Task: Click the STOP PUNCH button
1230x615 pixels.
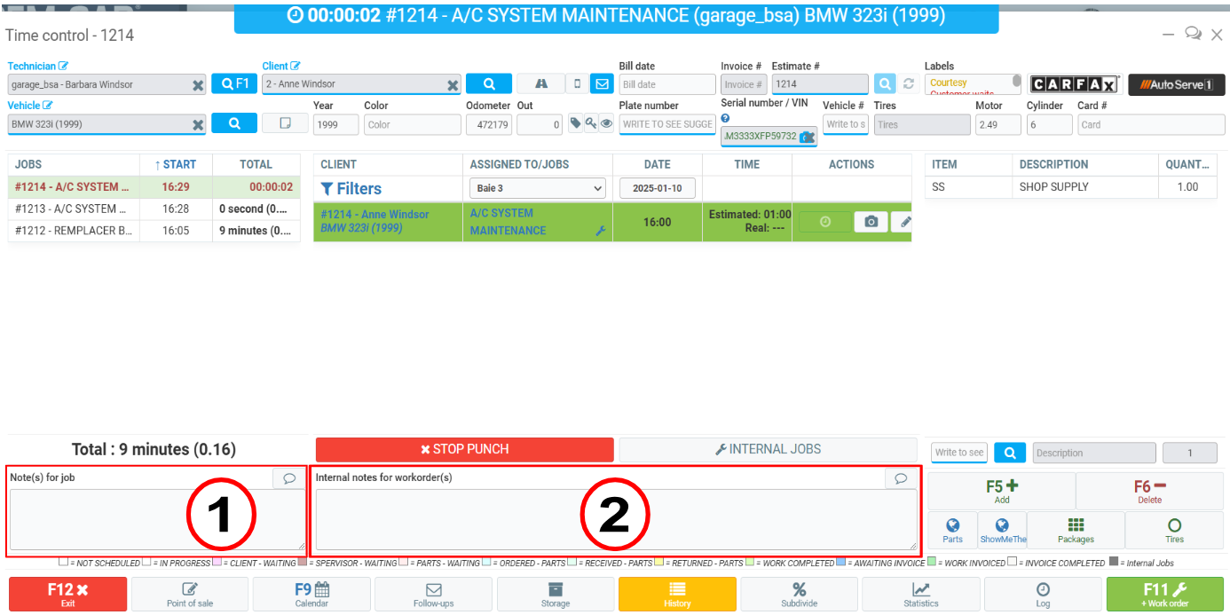Action: pos(464,449)
